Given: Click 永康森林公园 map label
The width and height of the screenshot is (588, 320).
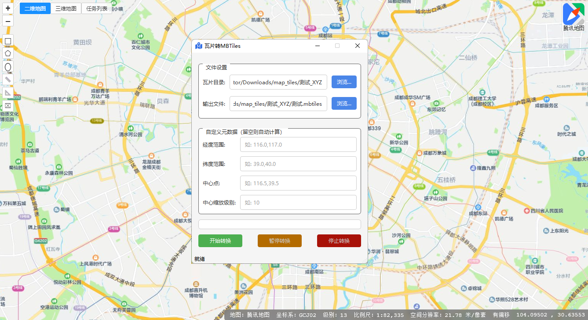Looking at the screenshot, I should coord(58,173).
